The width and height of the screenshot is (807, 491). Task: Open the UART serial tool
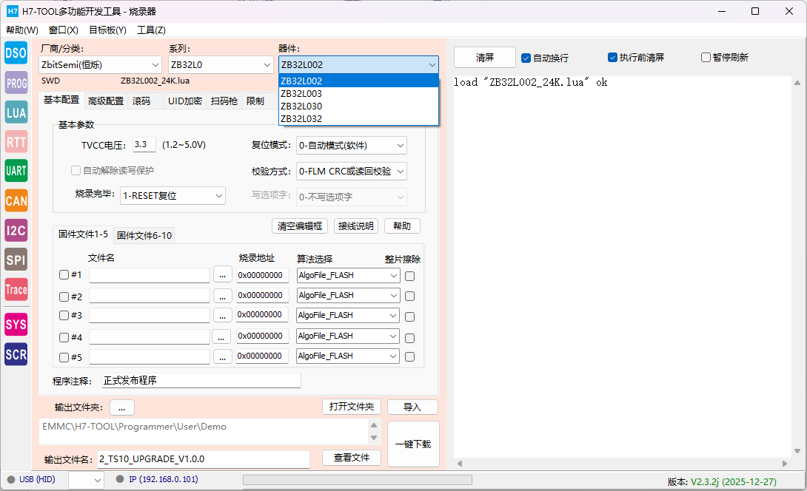[16, 171]
